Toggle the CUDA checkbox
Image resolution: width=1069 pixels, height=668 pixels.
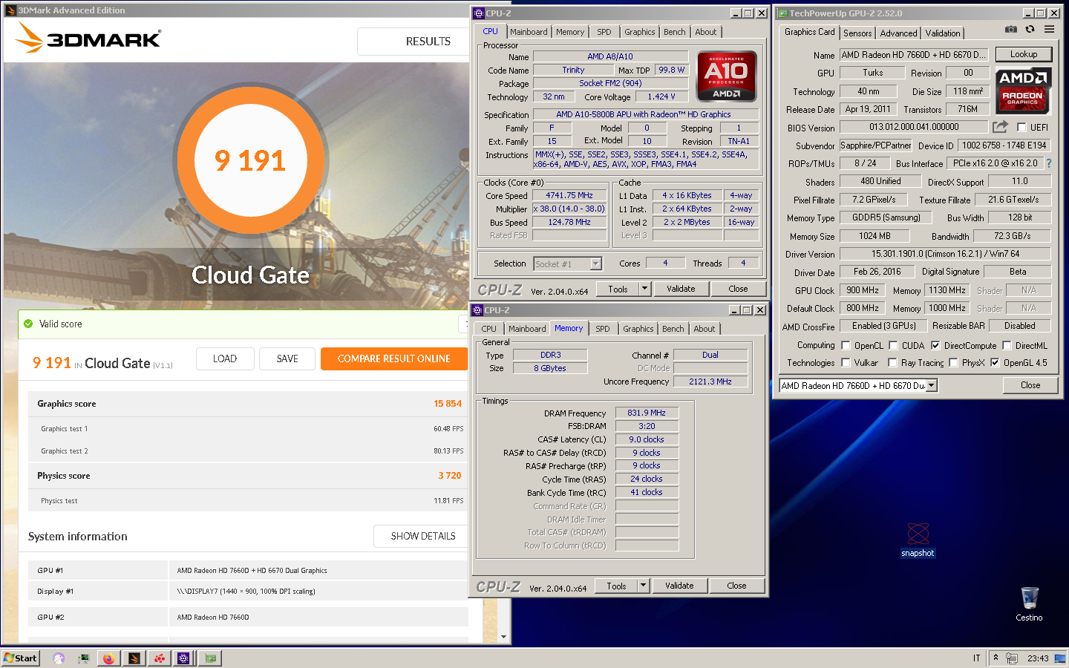point(894,345)
